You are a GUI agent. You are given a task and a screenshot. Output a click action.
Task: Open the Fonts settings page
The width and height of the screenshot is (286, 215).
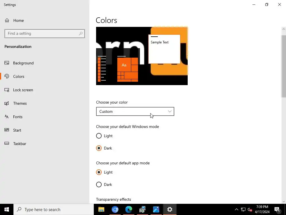[x=45, y=117]
